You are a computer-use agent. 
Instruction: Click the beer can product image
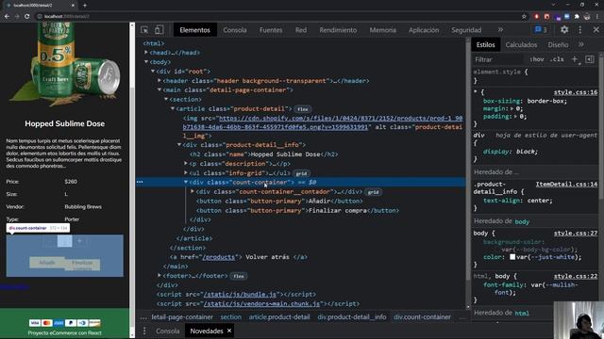(x=65, y=64)
